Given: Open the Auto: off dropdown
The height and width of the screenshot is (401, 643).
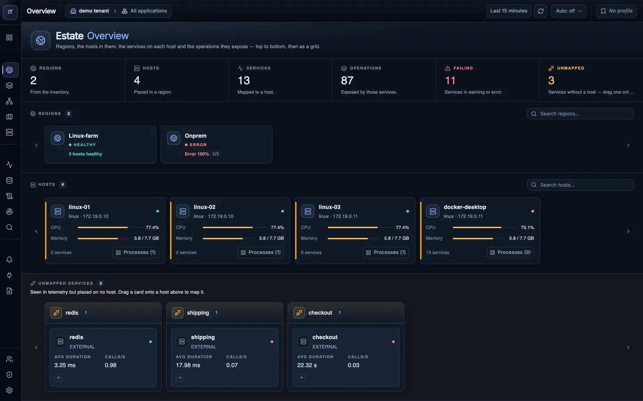Looking at the screenshot, I should (569, 11).
